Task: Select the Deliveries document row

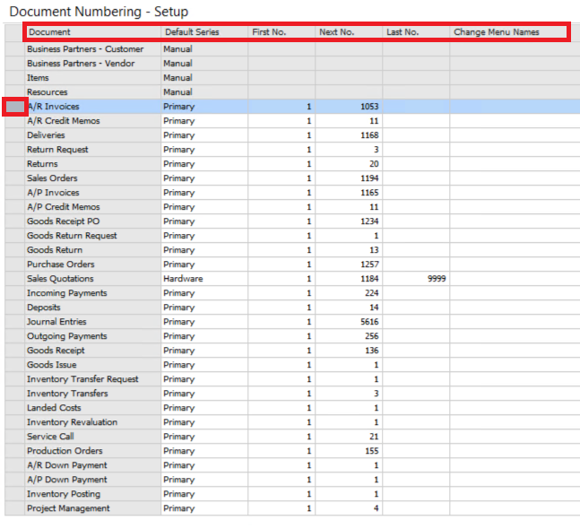Action: click(46, 135)
